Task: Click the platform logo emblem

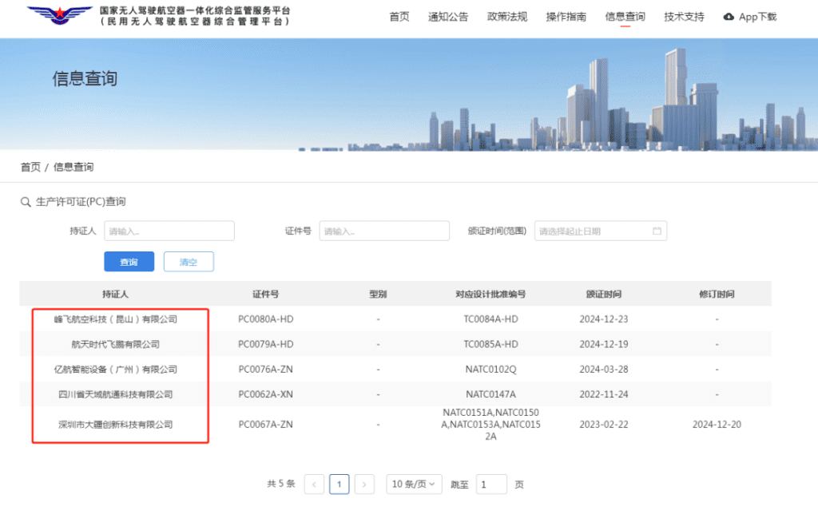Action: 59,16
